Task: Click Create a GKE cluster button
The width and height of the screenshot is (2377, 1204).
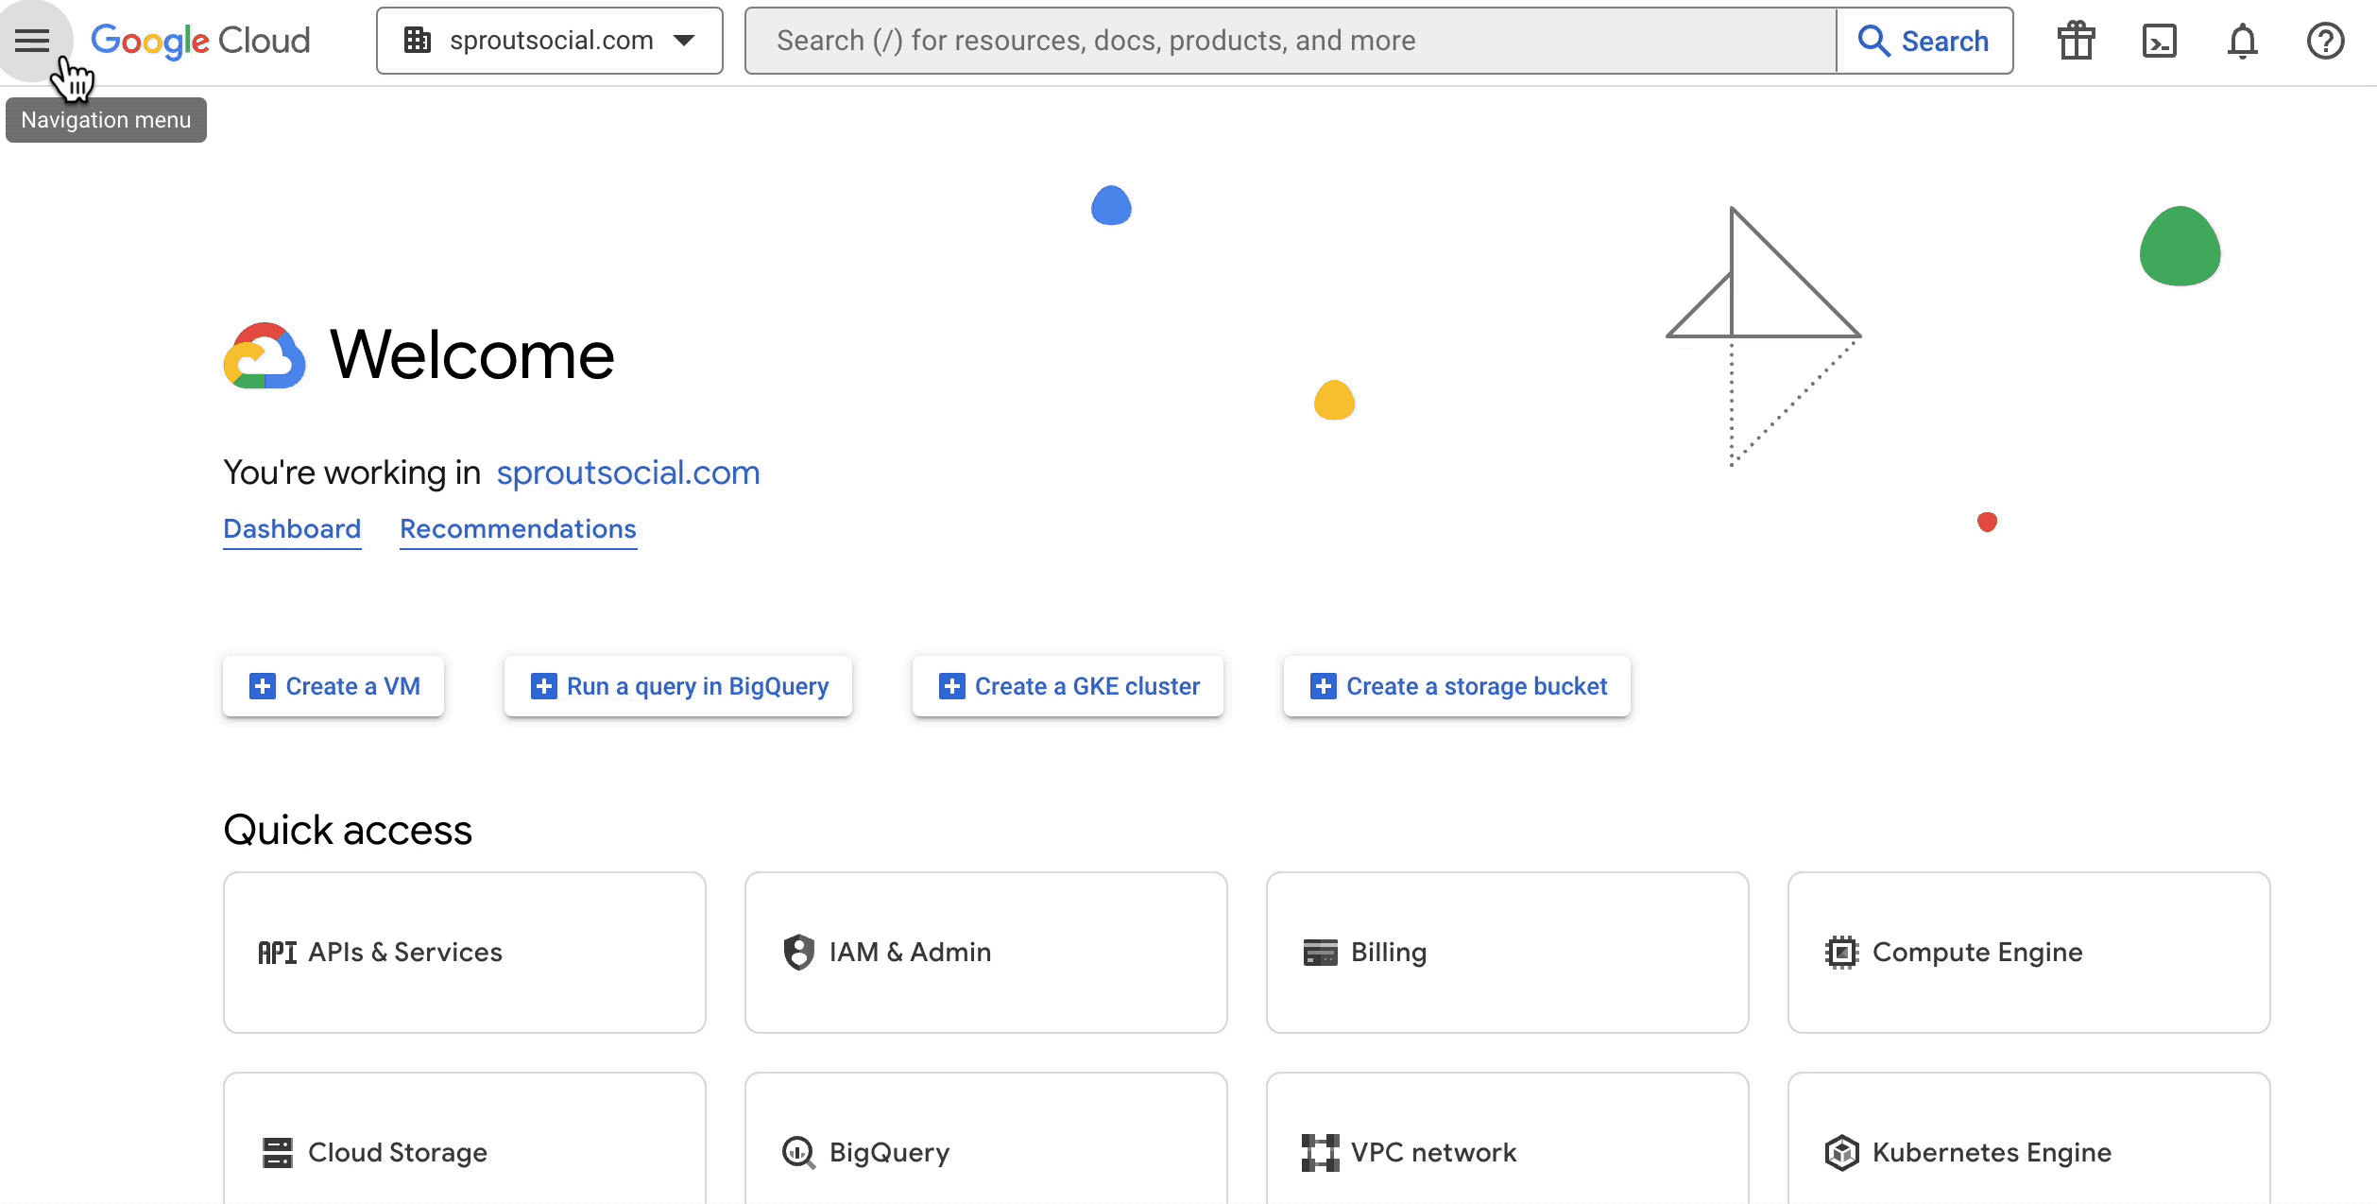Action: tap(1068, 686)
